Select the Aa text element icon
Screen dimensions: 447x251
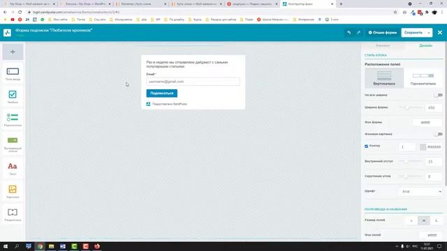(x=13, y=166)
